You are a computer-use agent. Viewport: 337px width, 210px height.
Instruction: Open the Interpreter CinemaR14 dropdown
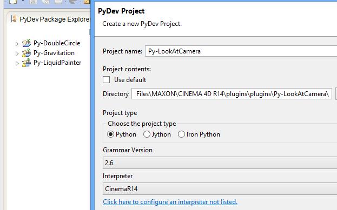coord(220,189)
